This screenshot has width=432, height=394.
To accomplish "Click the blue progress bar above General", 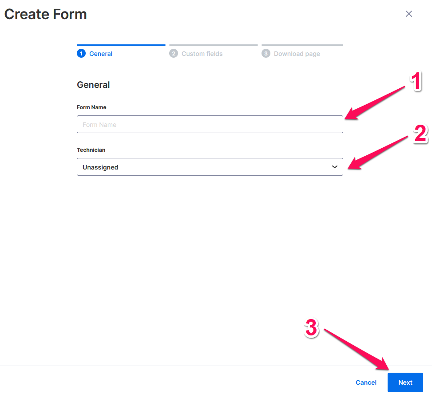I will (121, 44).
